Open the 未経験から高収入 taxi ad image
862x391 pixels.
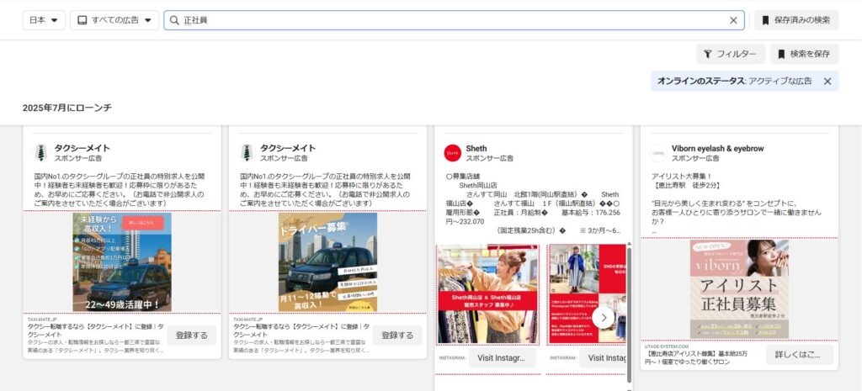(122, 262)
